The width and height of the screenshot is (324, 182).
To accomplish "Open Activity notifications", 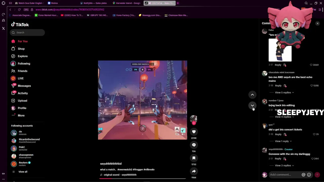I will tap(23, 93).
